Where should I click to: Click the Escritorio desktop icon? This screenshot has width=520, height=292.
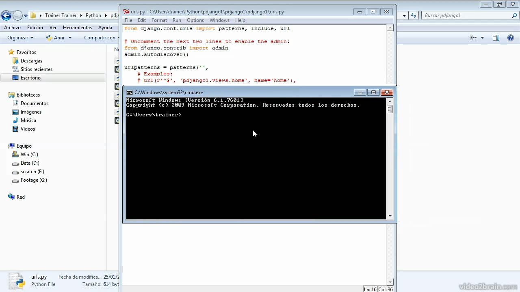tap(15, 78)
